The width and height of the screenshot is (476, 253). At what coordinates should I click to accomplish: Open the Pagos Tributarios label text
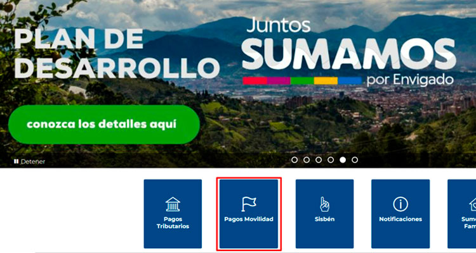click(x=173, y=223)
